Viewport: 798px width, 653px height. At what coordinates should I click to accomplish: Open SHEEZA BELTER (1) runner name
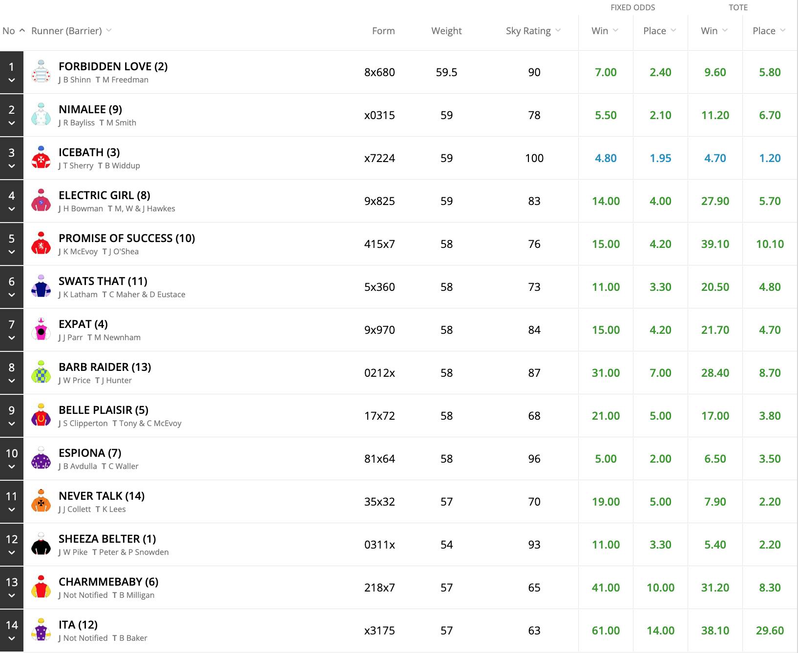pos(107,539)
